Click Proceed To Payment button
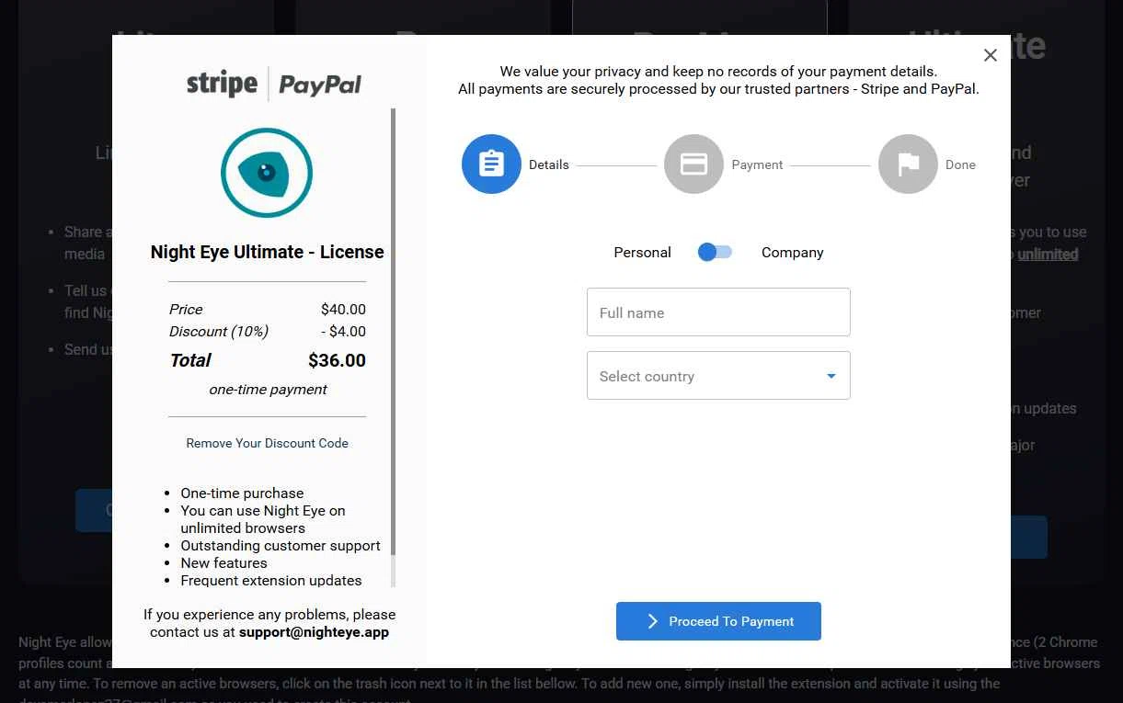1123x703 pixels. (718, 621)
